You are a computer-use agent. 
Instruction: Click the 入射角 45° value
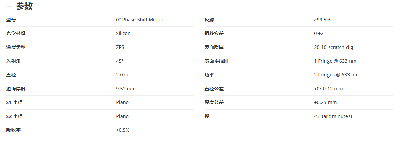[x=120, y=61]
